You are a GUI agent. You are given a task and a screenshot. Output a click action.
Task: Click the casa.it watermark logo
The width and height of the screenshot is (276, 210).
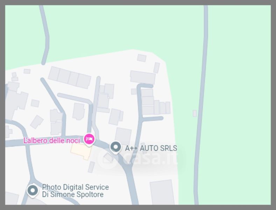click(x=138, y=158)
